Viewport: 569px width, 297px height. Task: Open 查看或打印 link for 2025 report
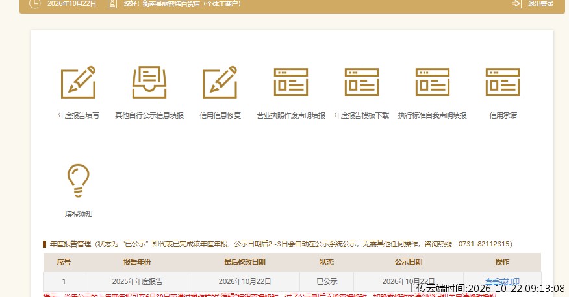pyautogui.click(x=502, y=281)
